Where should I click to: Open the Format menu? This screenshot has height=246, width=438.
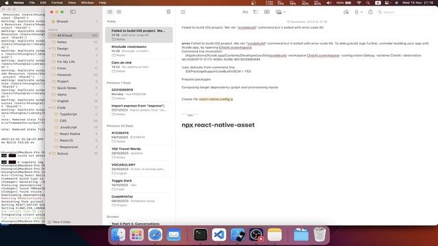[x=57, y=3]
